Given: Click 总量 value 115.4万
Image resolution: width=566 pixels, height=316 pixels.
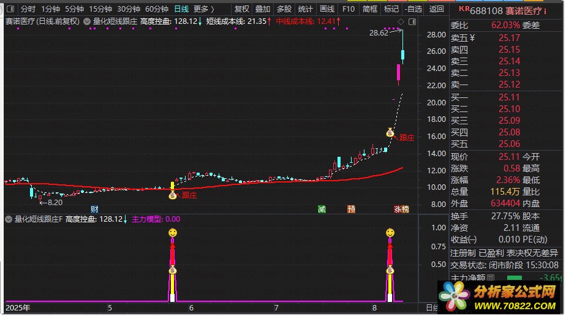Looking at the screenshot, I should coord(505,192).
